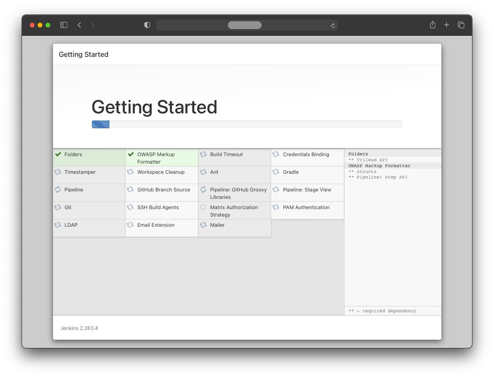Click the sync icon beside Credentials Binding

276,154
